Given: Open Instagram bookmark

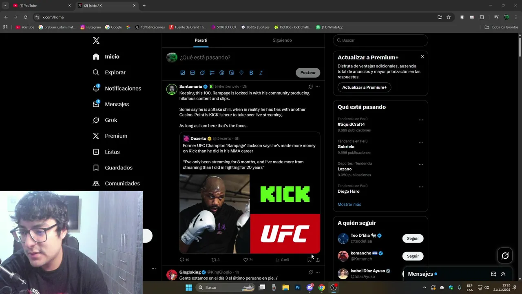Looking at the screenshot, I should tap(91, 27).
